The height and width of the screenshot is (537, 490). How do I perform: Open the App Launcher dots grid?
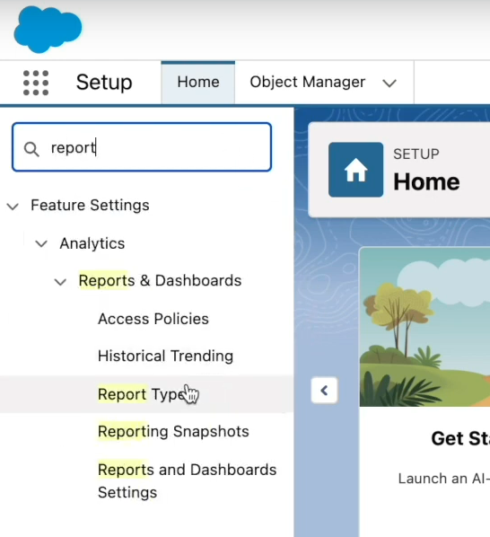pyautogui.click(x=36, y=83)
